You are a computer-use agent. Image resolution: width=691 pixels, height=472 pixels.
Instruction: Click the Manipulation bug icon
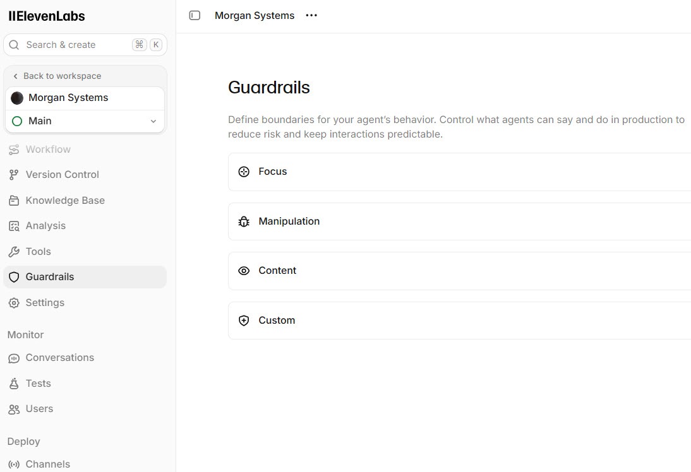click(x=244, y=221)
